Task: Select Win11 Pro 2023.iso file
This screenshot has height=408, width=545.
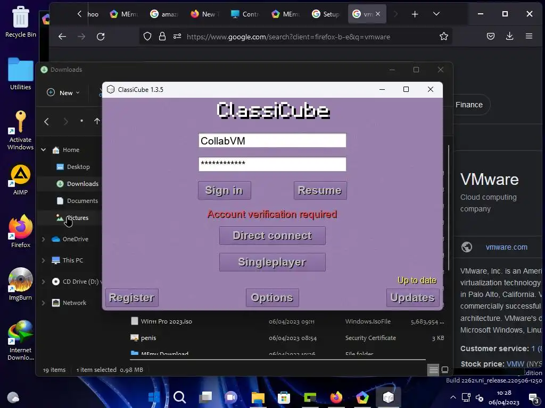Action: (x=287, y=321)
